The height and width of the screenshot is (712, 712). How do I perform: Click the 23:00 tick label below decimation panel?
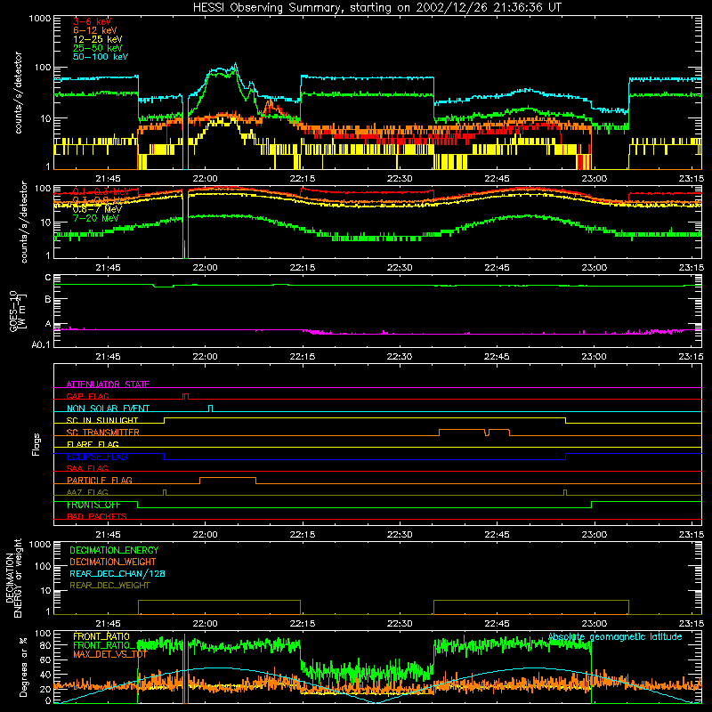click(x=594, y=624)
